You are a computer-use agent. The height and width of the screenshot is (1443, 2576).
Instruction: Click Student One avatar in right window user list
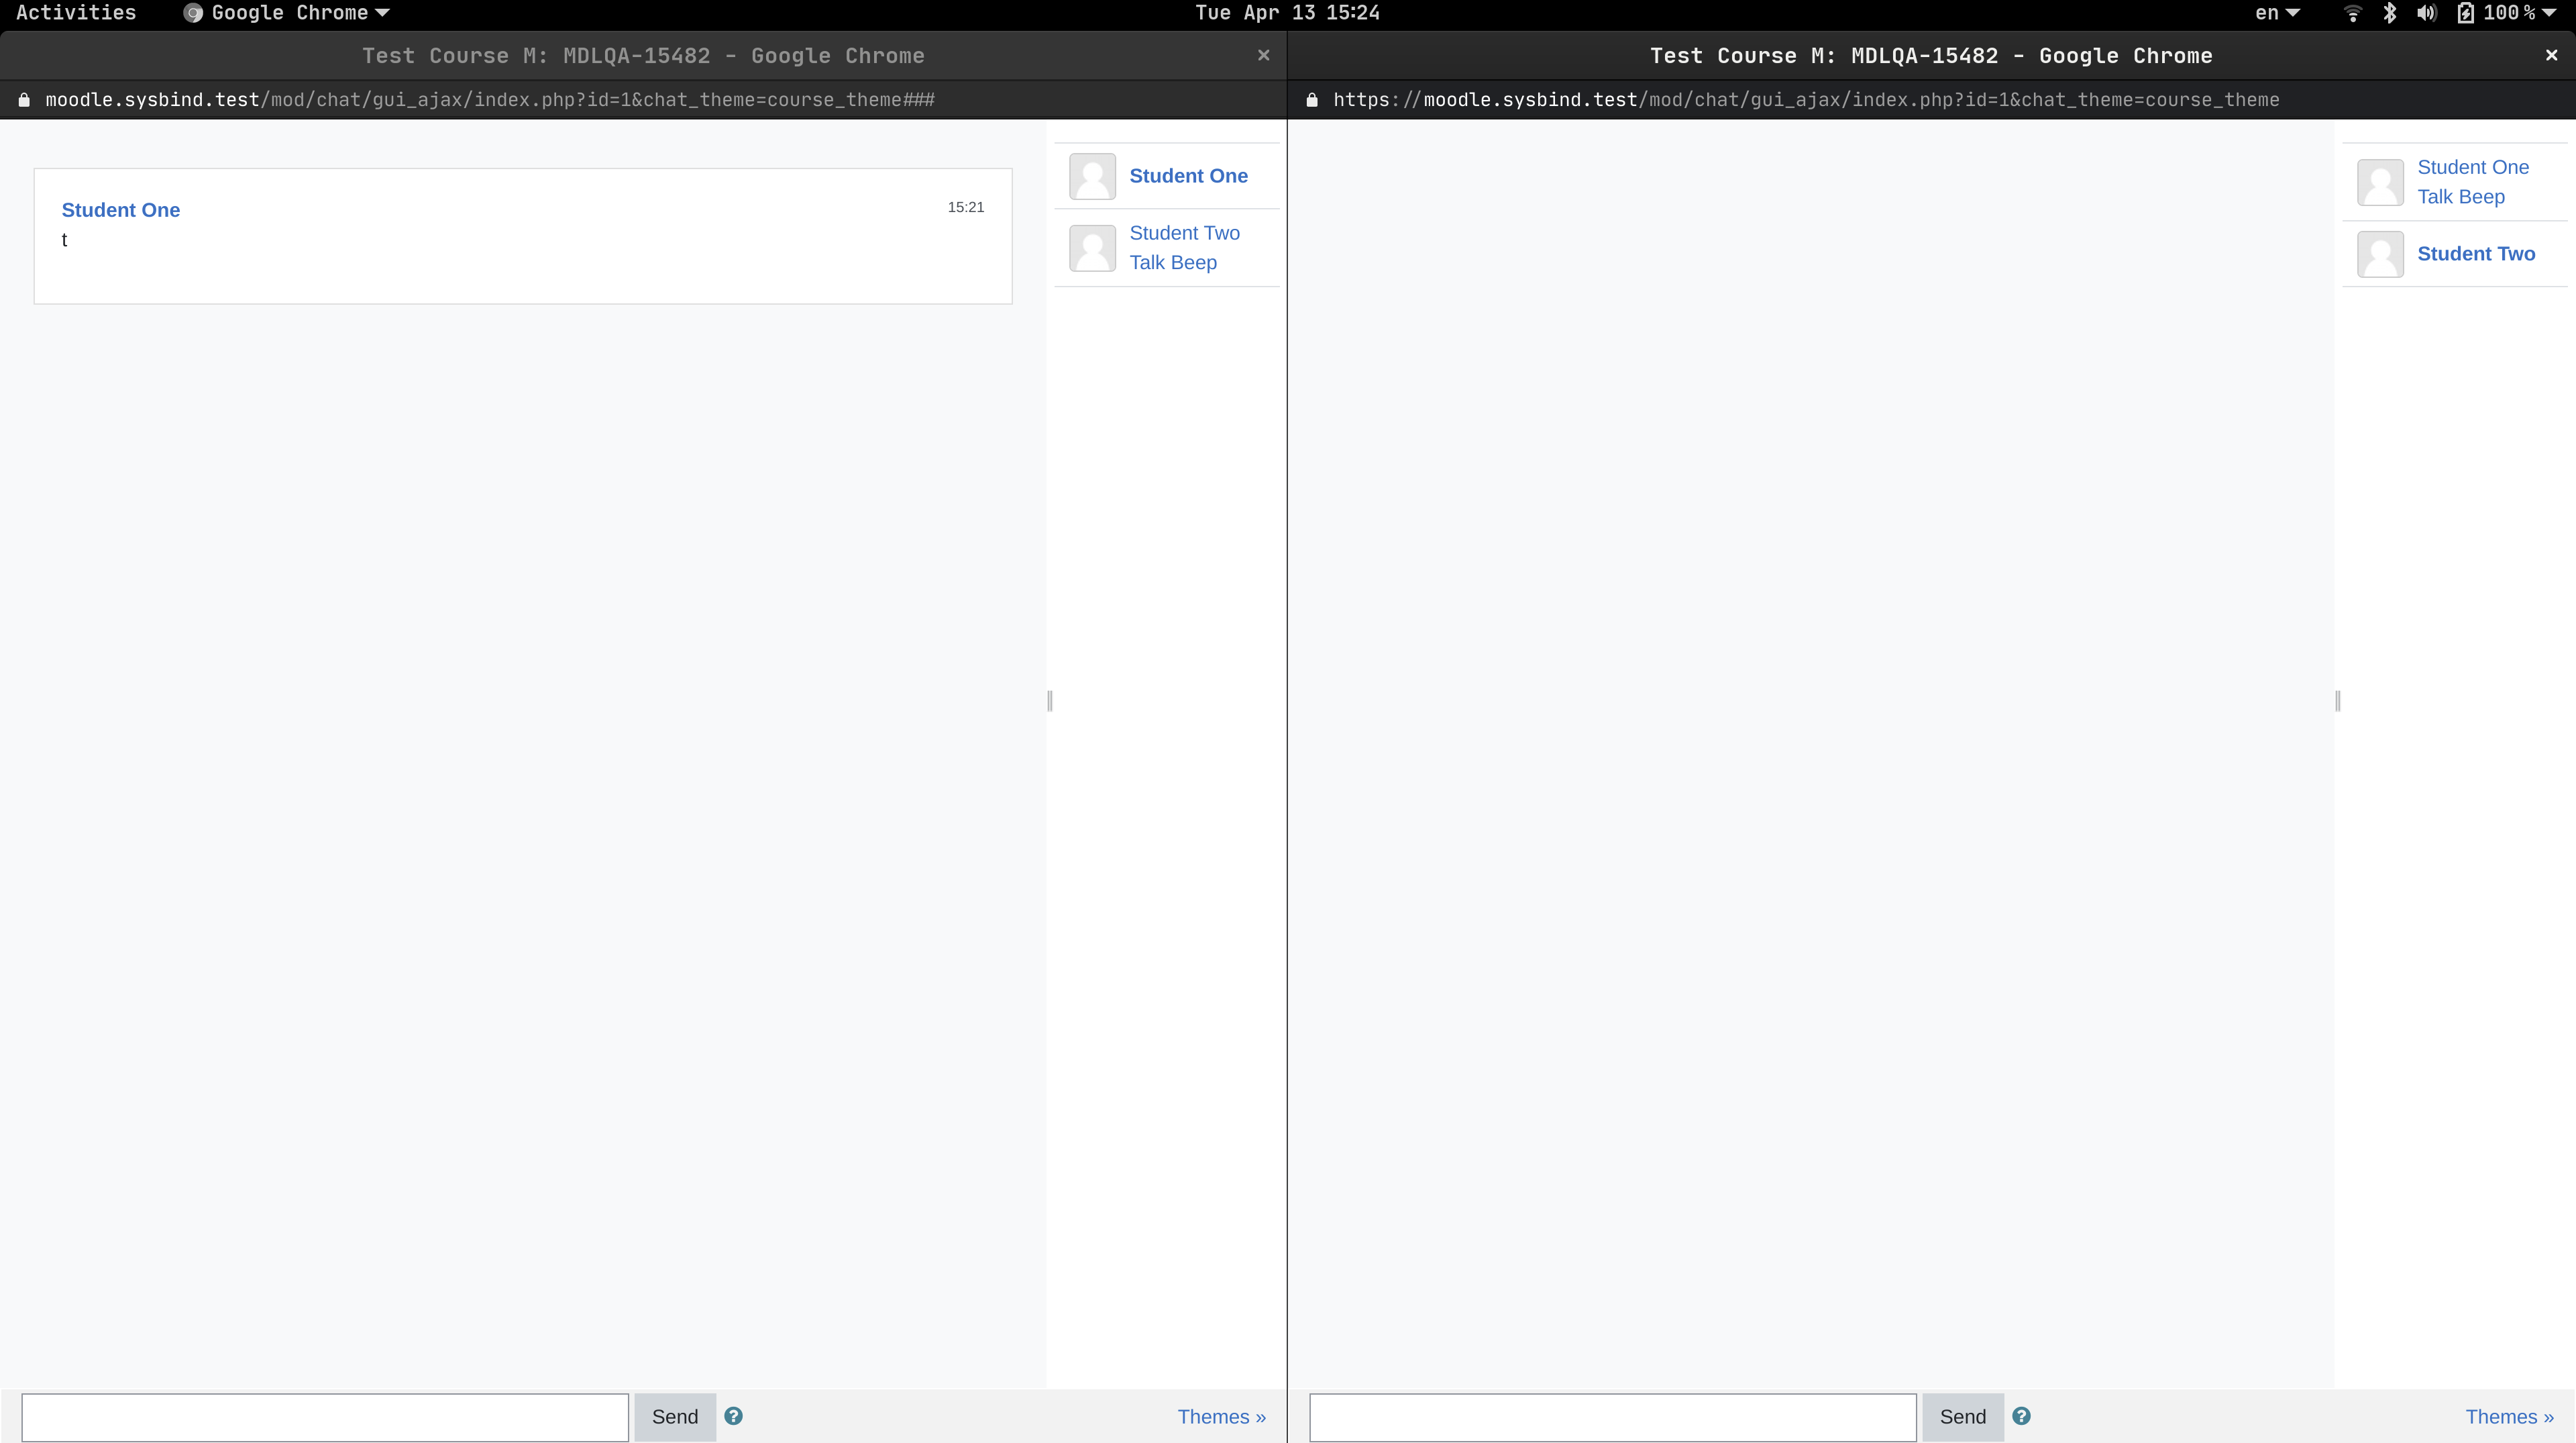pos(2380,182)
